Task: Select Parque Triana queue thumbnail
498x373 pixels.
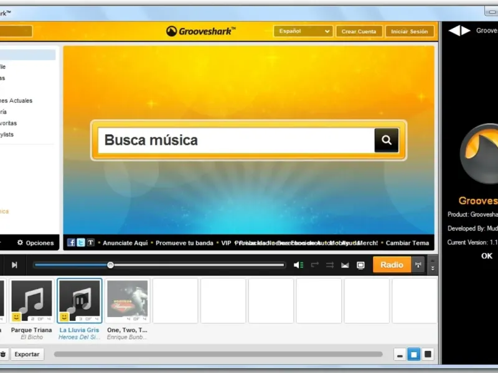Action: 32,301
